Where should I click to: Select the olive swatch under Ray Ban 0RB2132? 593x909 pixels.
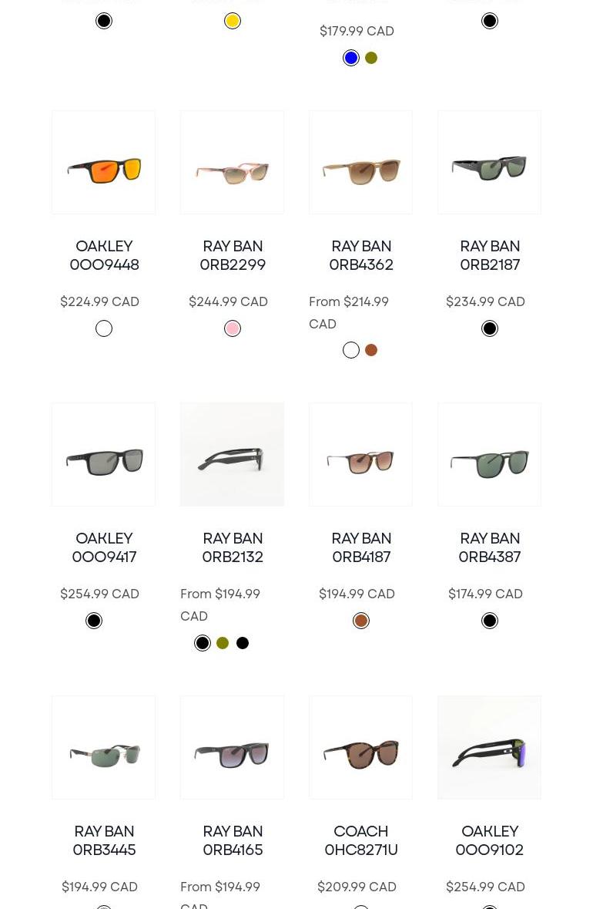coord(223,643)
